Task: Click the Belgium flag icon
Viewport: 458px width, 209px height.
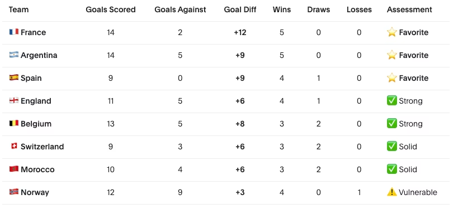Action: pos(14,123)
